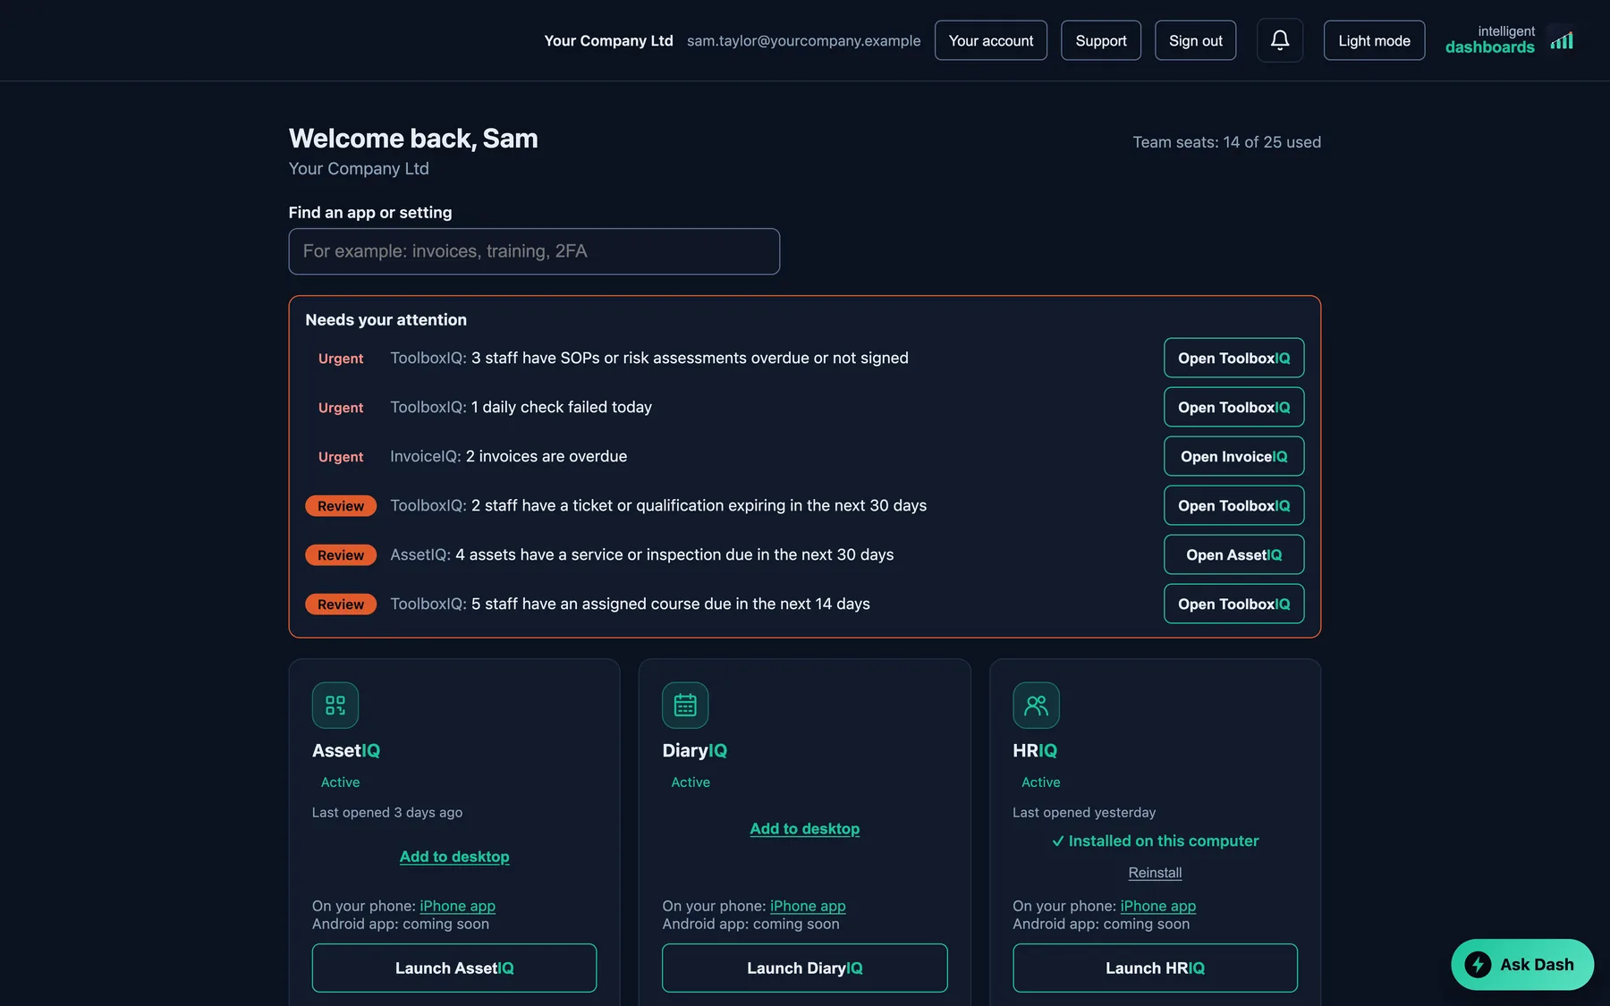This screenshot has width=1610, height=1006.
Task: Click Add to desktop under DiaryIQ
Action: click(x=805, y=829)
